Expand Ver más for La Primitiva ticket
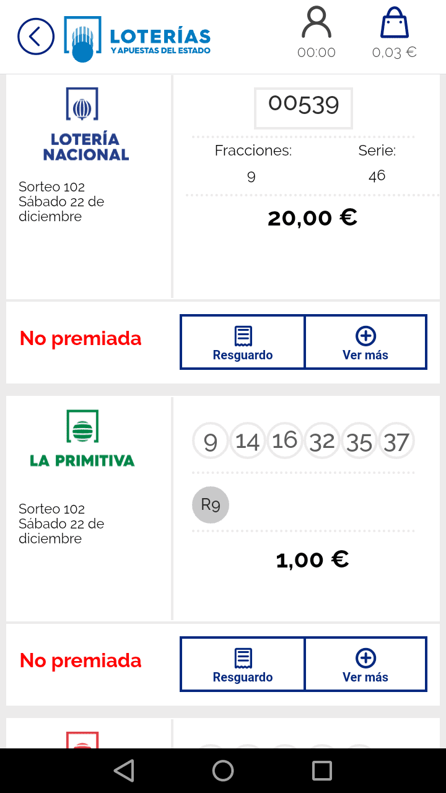 click(x=365, y=664)
